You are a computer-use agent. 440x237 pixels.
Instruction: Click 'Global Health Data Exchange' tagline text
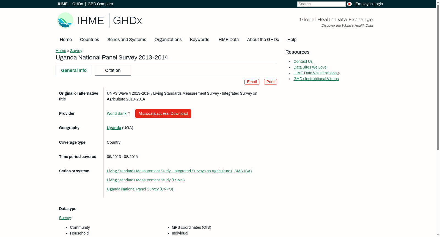pos(336,20)
